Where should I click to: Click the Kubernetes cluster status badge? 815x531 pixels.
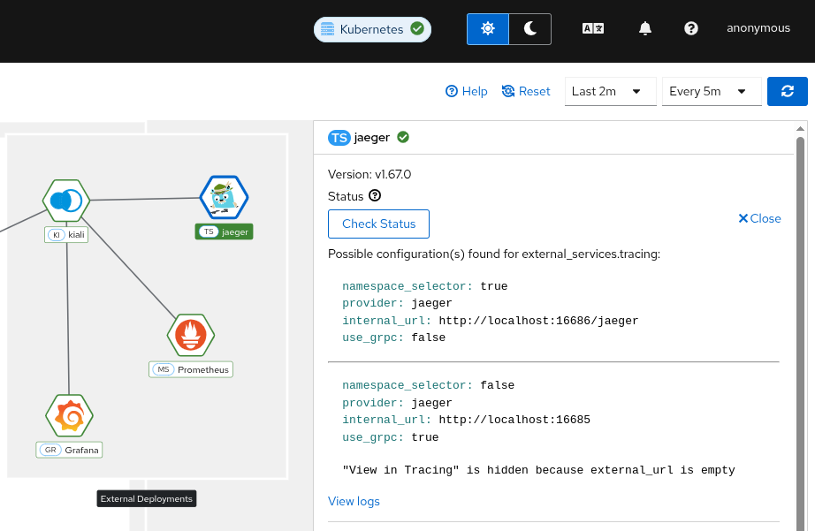tap(372, 29)
